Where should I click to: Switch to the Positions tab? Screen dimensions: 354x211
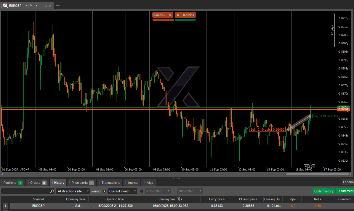(x=12, y=183)
